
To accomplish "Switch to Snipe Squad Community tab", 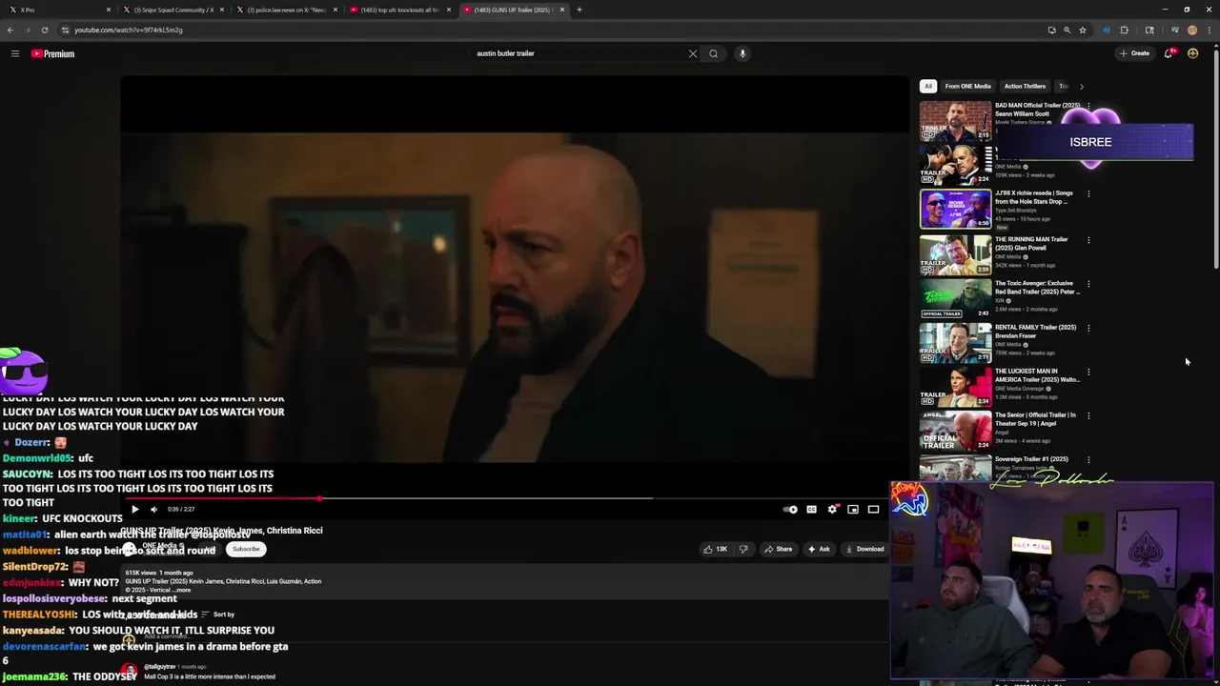I will pos(173,10).
